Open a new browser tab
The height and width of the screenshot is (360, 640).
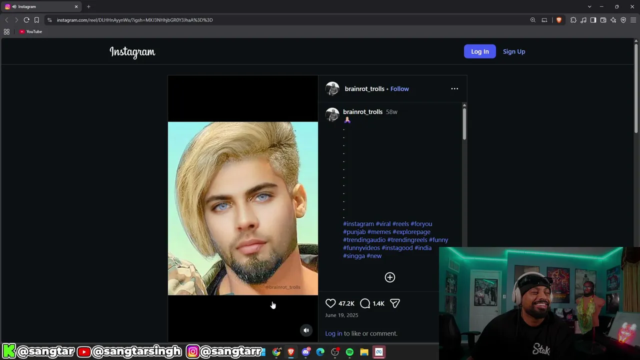(88, 6)
